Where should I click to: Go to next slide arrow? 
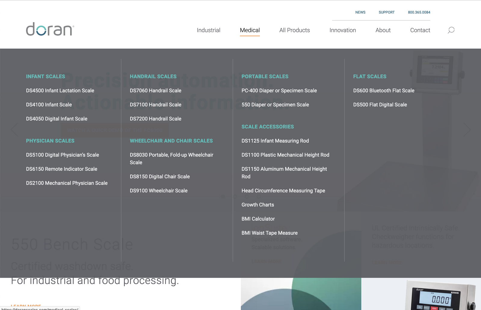point(467,129)
